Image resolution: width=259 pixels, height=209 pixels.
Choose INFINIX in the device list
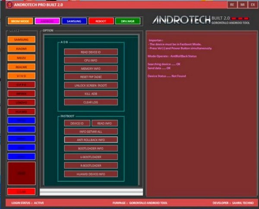tap(21, 94)
